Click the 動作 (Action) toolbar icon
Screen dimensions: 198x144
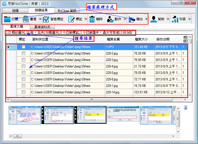[110, 19]
